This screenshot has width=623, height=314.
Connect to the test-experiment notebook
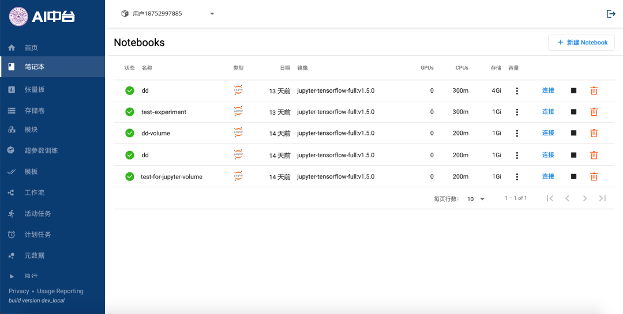click(549, 112)
